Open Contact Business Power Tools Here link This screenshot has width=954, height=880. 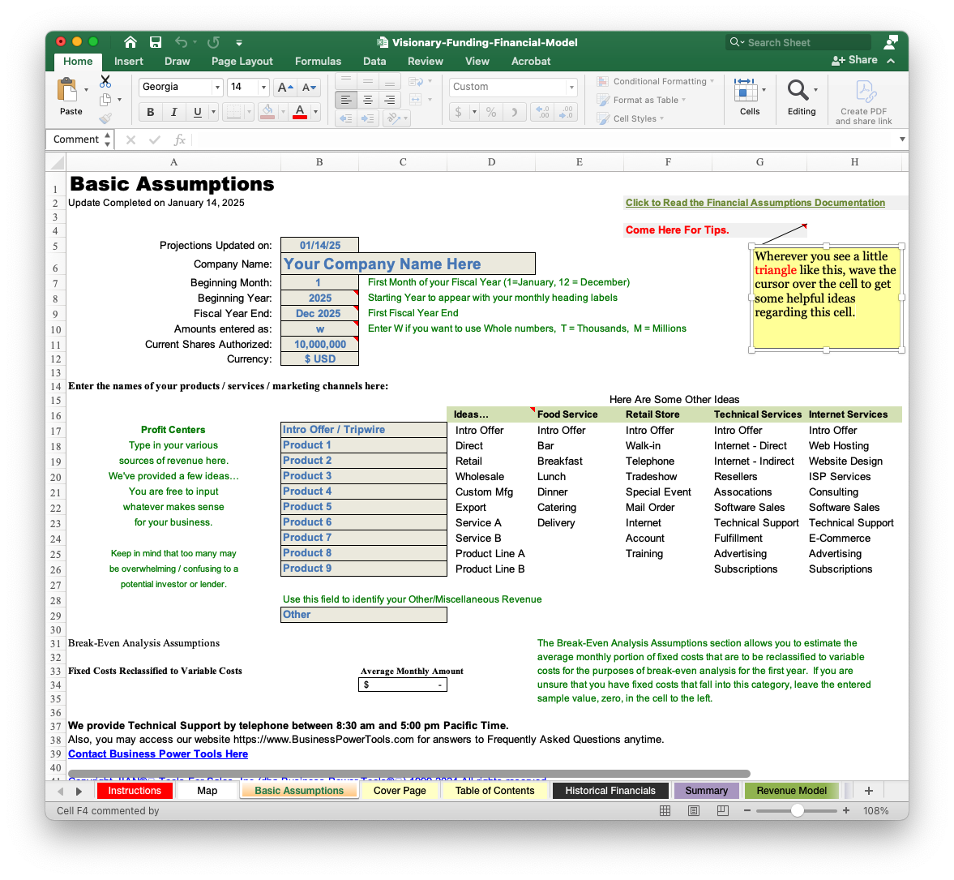[x=157, y=754]
